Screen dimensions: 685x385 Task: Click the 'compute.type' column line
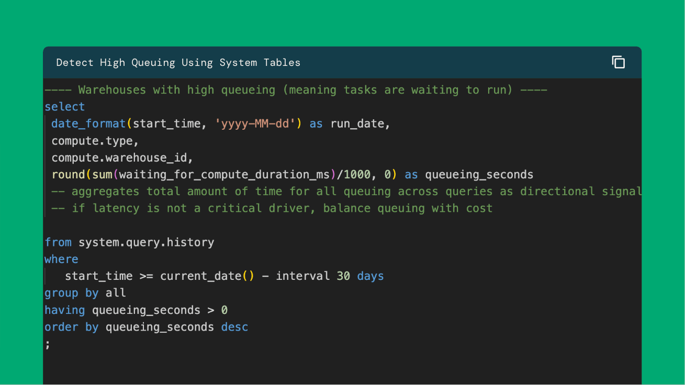[95, 141]
